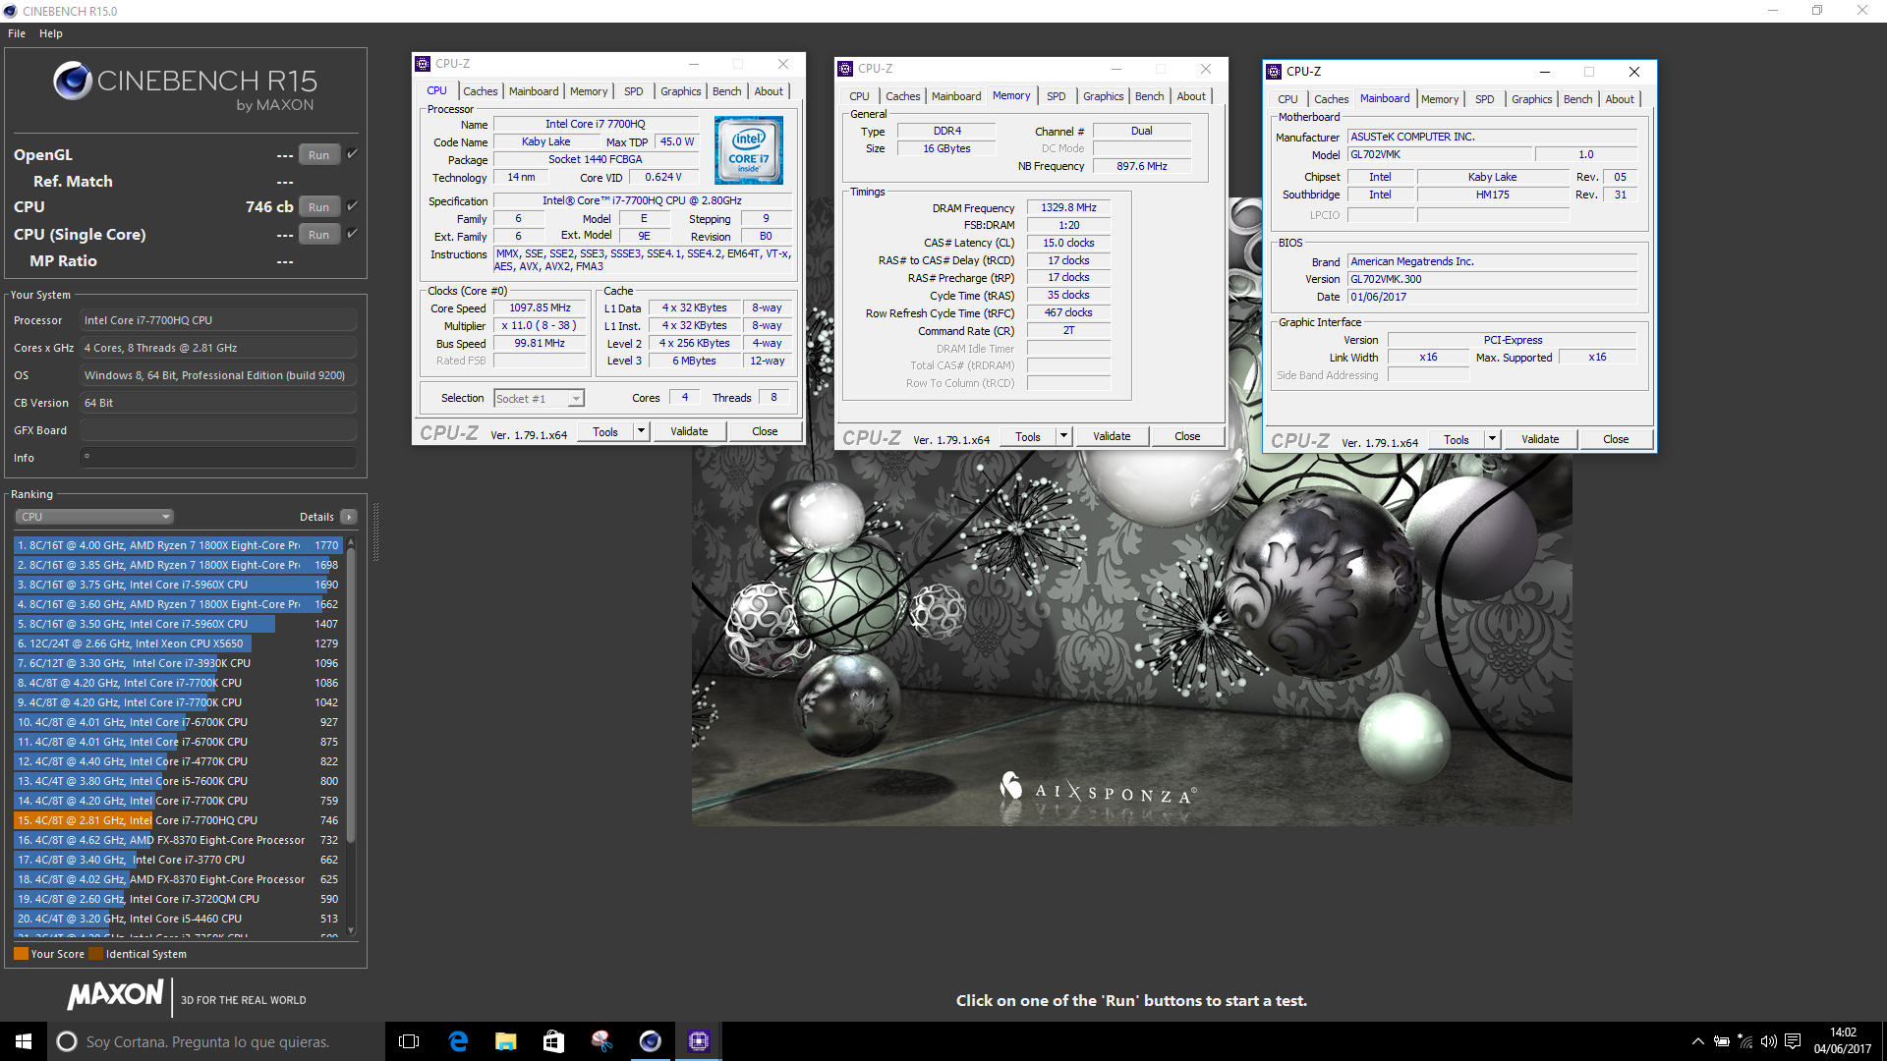Open the Socket #1 selection dropdown
Viewport: 1887px width, 1061px height.
(539, 398)
